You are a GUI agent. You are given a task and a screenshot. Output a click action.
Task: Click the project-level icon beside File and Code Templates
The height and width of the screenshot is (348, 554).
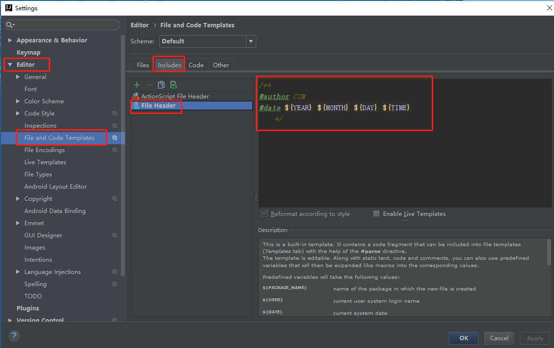(115, 138)
